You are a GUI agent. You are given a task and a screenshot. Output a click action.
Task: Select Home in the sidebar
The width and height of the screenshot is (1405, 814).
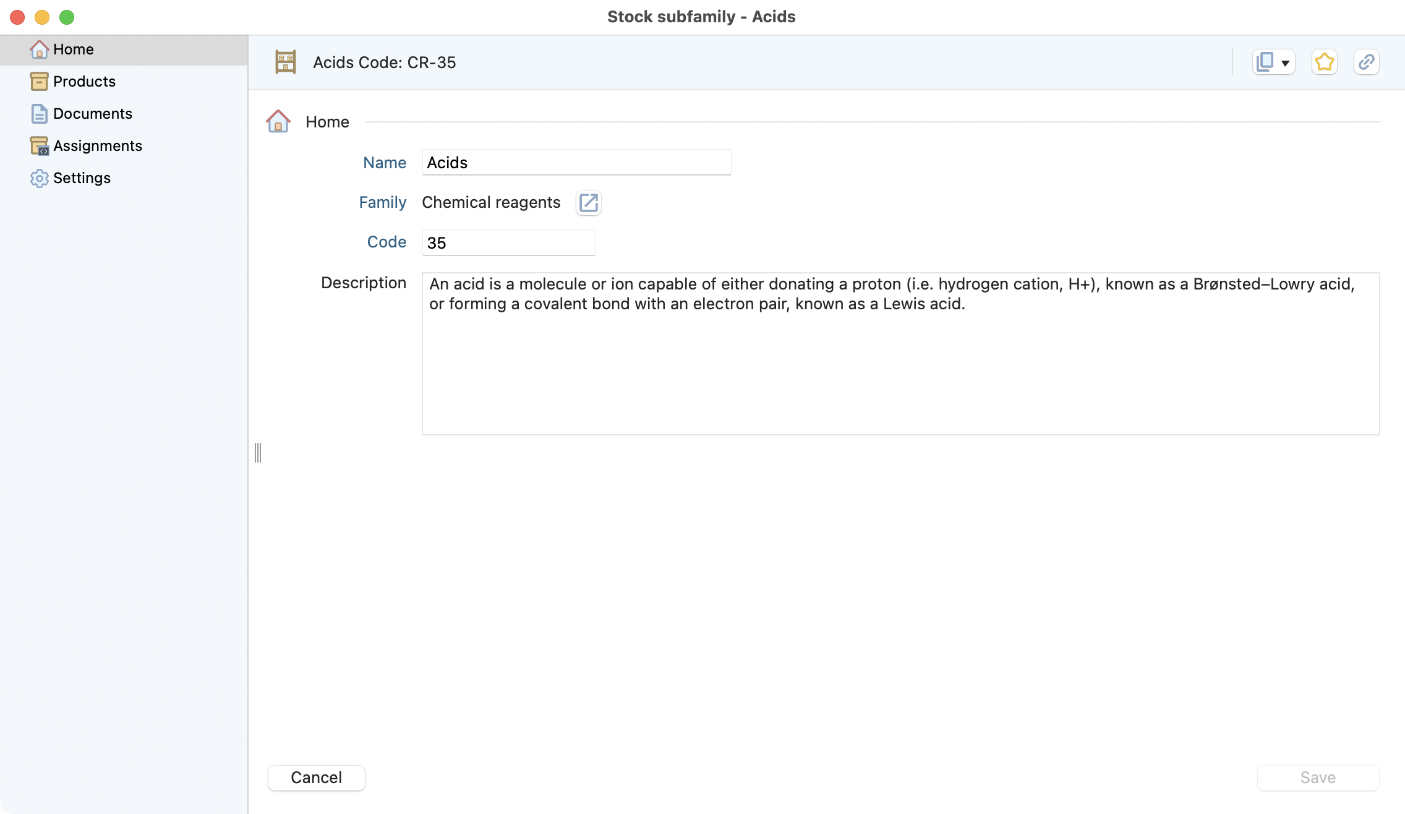click(x=73, y=49)
